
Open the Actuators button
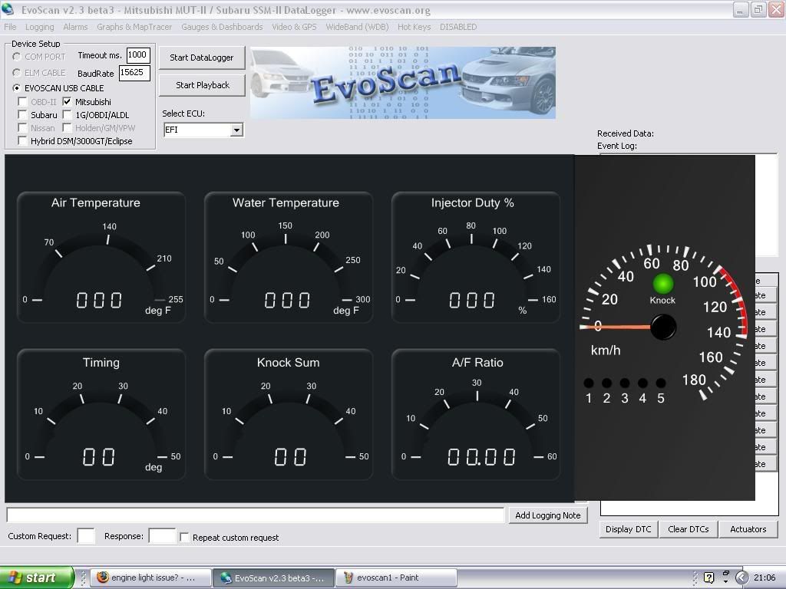[748, 529]
